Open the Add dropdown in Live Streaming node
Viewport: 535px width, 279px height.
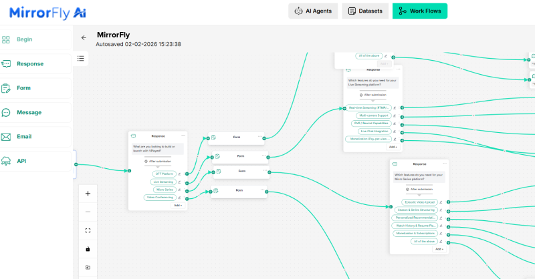(x=393, y=148)
